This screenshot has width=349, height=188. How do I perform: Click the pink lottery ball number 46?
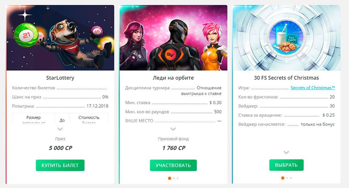[x=96, y=32]
